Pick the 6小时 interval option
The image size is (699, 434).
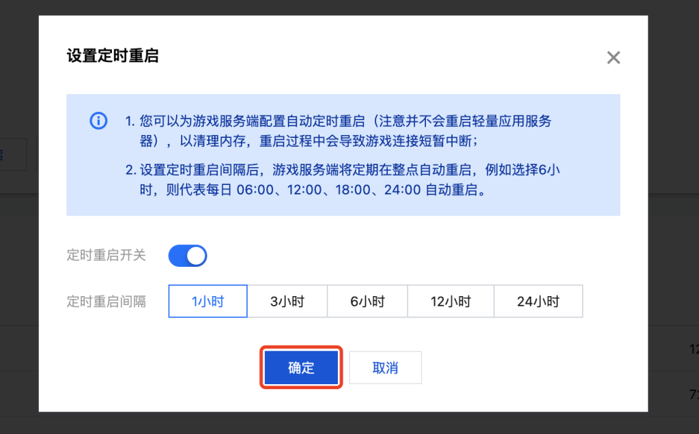click(367, 301)
